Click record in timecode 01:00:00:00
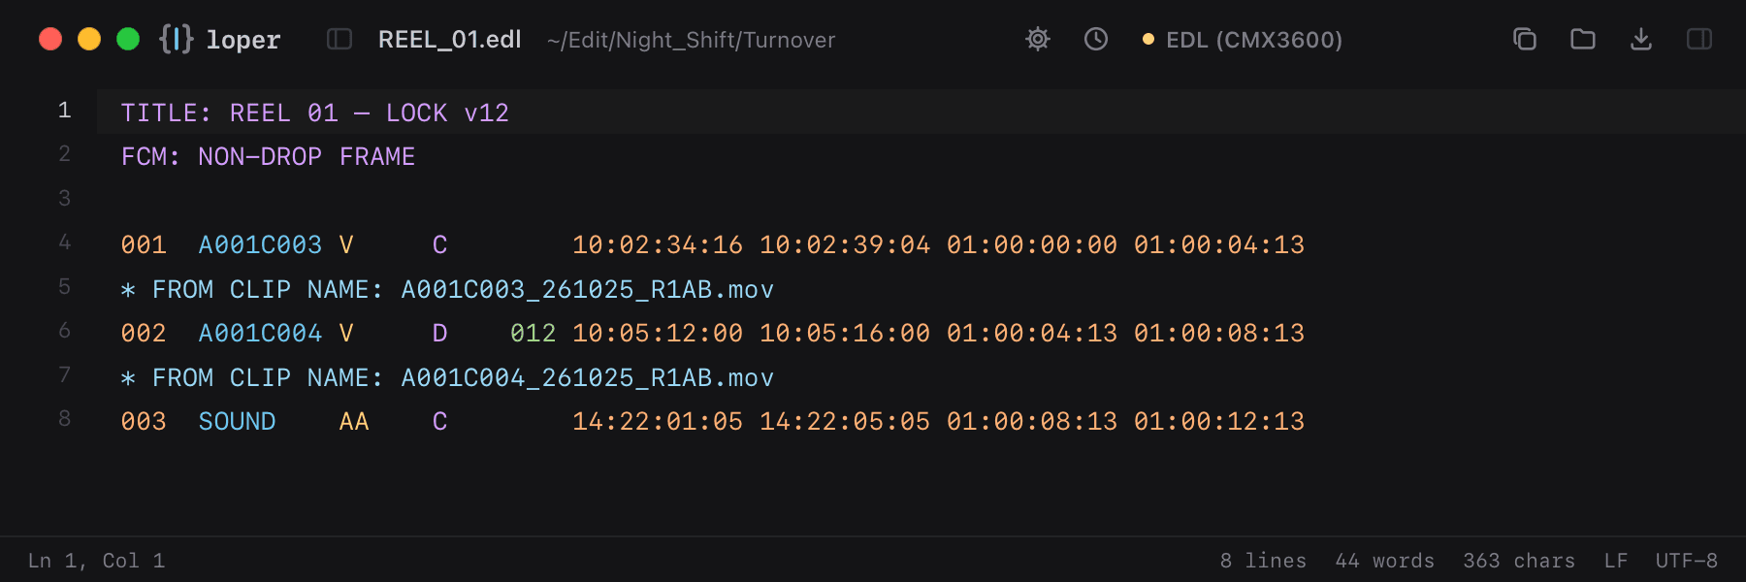The image size is (1746, 582). (1032, 245)
